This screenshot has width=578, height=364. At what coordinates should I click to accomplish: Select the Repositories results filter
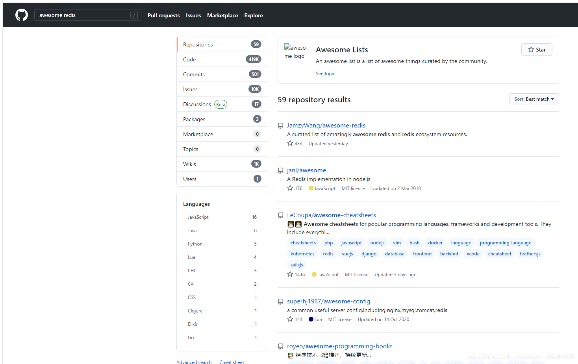coord(222,44)
